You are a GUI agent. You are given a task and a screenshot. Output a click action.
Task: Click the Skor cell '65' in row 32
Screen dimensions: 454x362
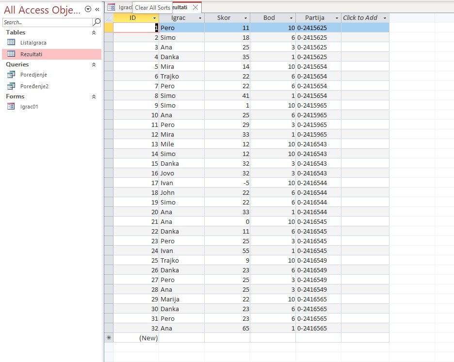click(x=227, y=328)
